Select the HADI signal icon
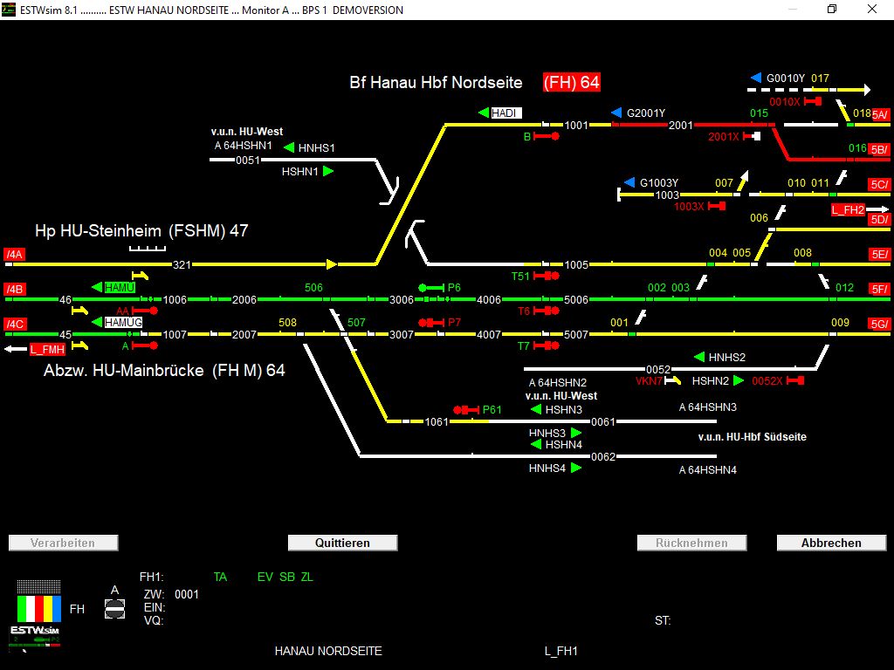 point(485,113)
